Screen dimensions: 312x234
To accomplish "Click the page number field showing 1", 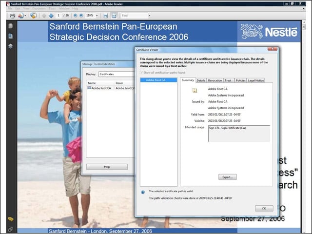I will pyautogui.click(x=58, y=16).
